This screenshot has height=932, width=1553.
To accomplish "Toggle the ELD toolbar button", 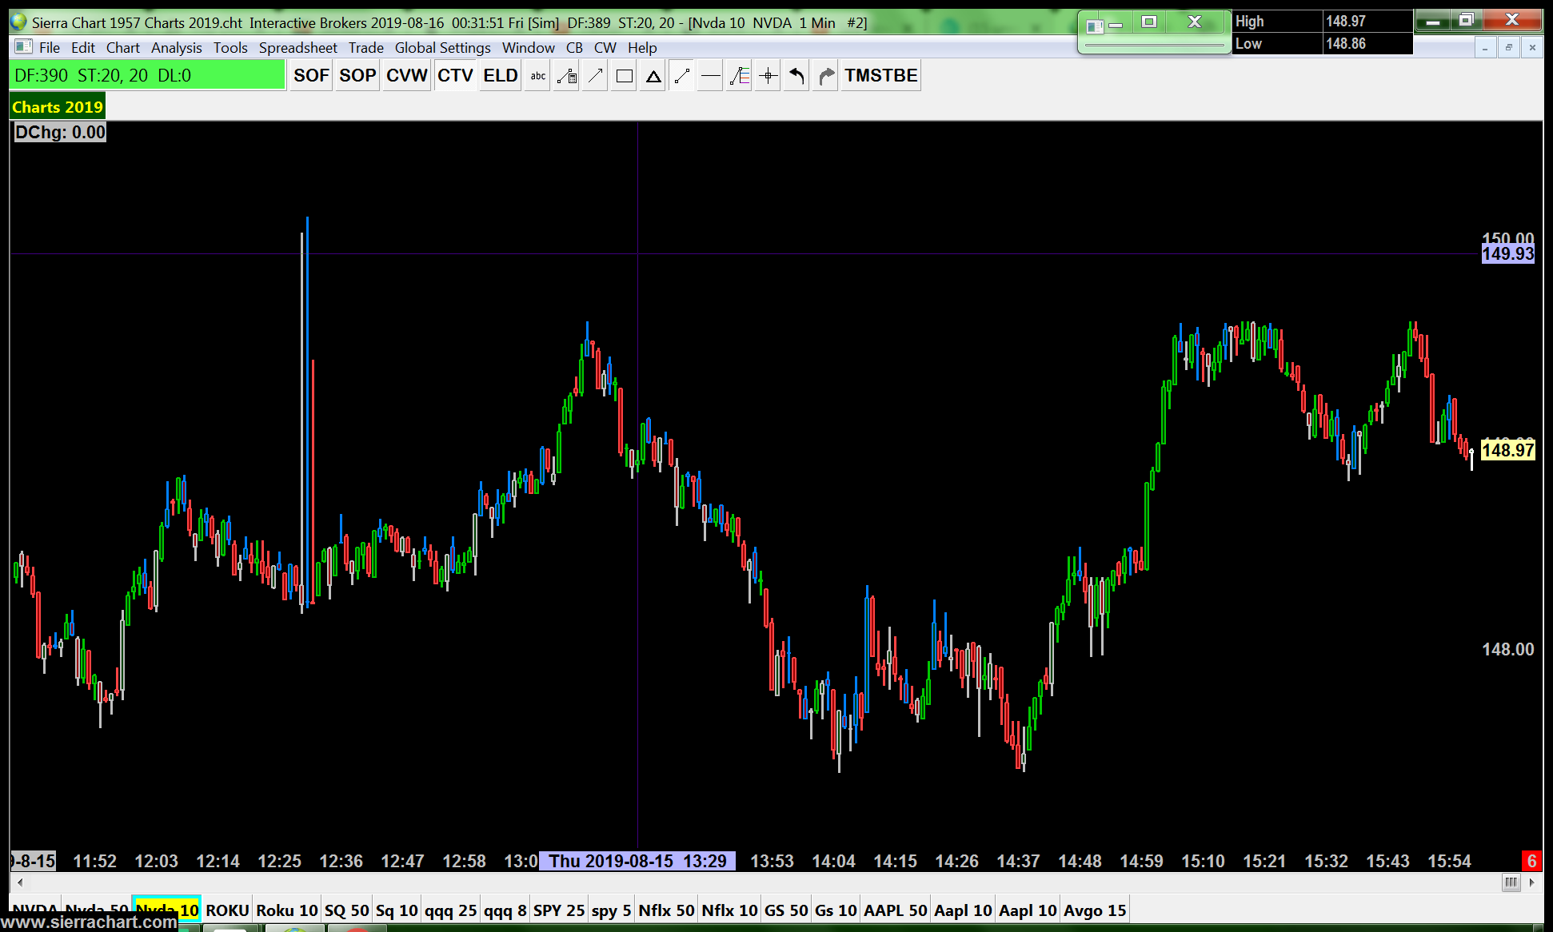I will click(x=501, y=76).
